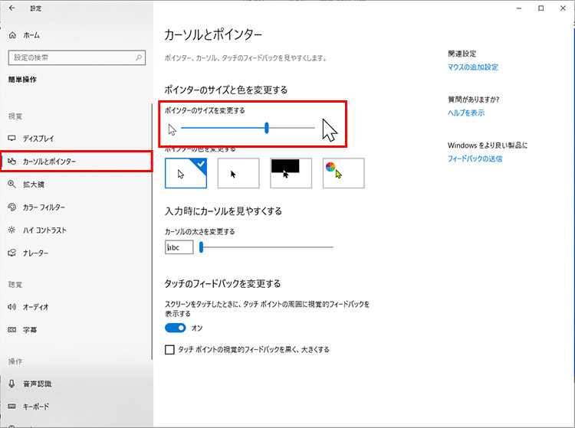The width and height of the screenshot is (575, 428).
Task: Open the High Contrast (ハイ コントラスト) settings
Action: pos(44,230)
